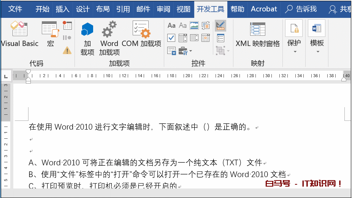Click the macro security warning icon
The width and height of the screenshot is (352, 198).
coord(67,50)
